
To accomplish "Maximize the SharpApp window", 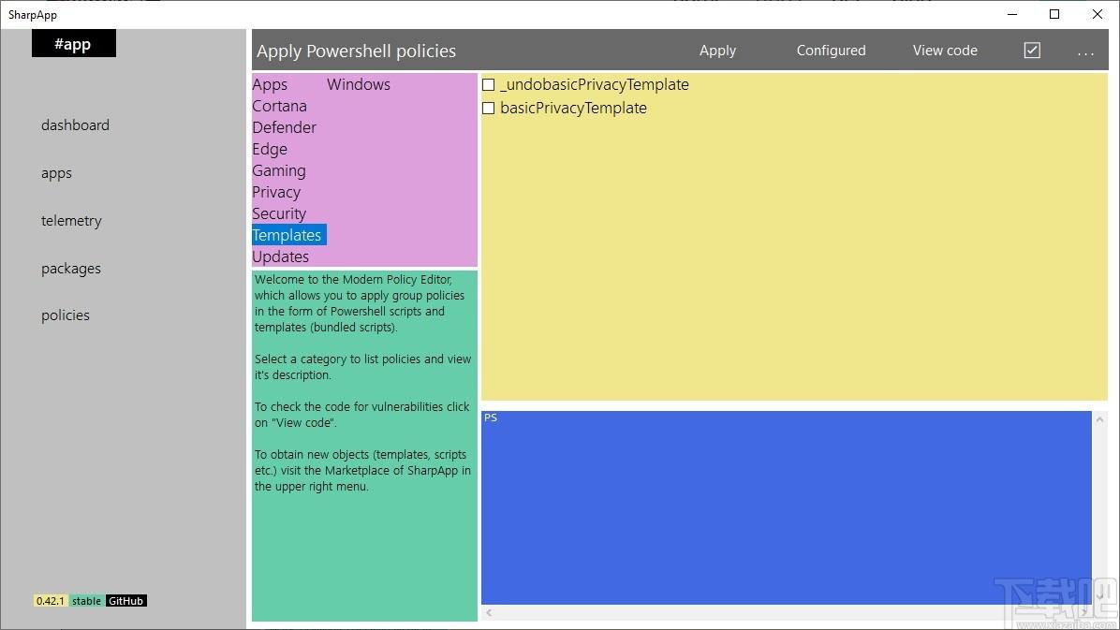I will click(1054, 14).
